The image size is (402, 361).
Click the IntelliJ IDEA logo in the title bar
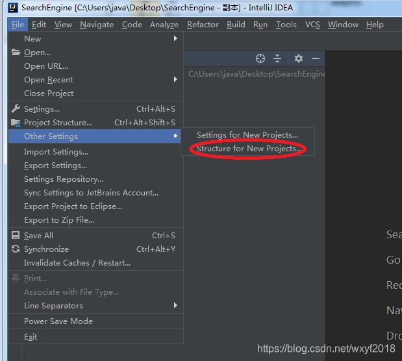pos(13,8)
